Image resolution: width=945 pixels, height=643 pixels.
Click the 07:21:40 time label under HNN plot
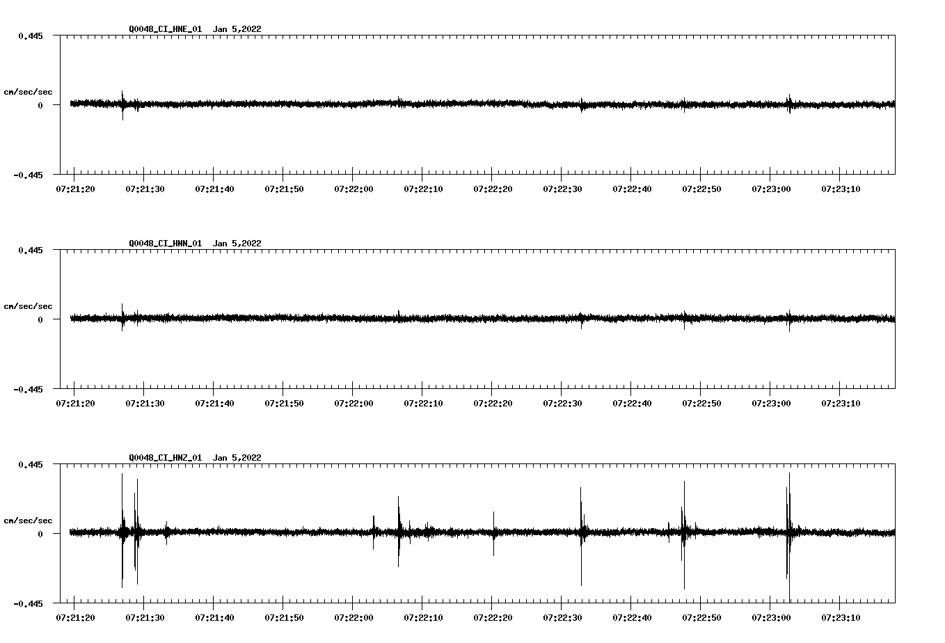(x=214, y=404)
